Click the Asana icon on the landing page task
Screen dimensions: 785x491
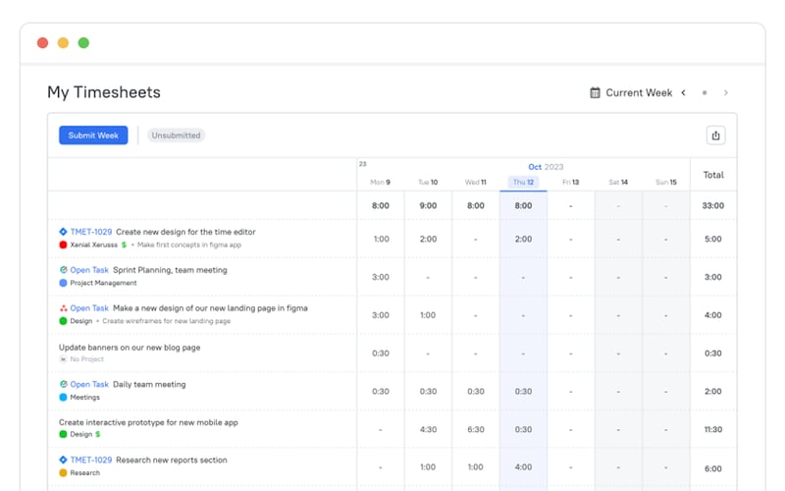click(63, 308)
